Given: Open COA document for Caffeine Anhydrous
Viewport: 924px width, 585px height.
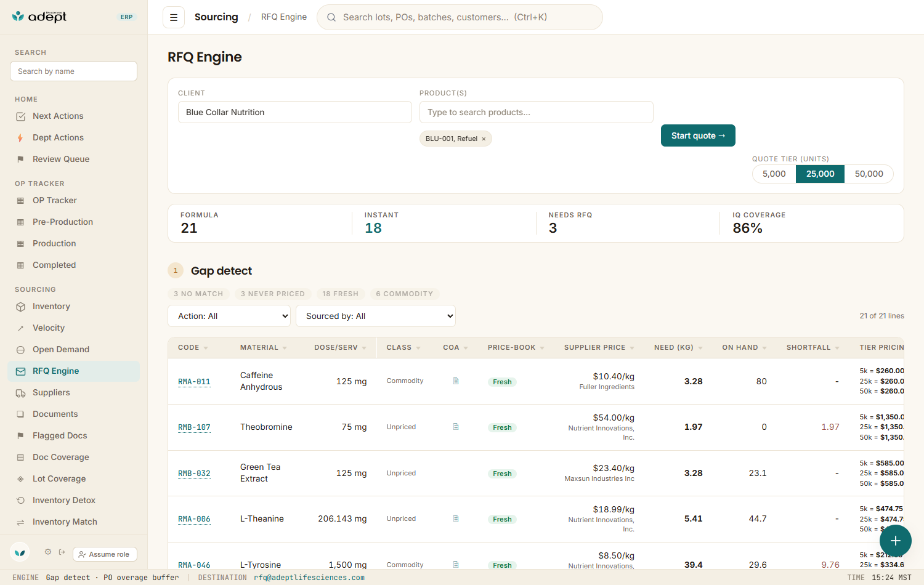Looking at the screenshot, I should point(456,381).
